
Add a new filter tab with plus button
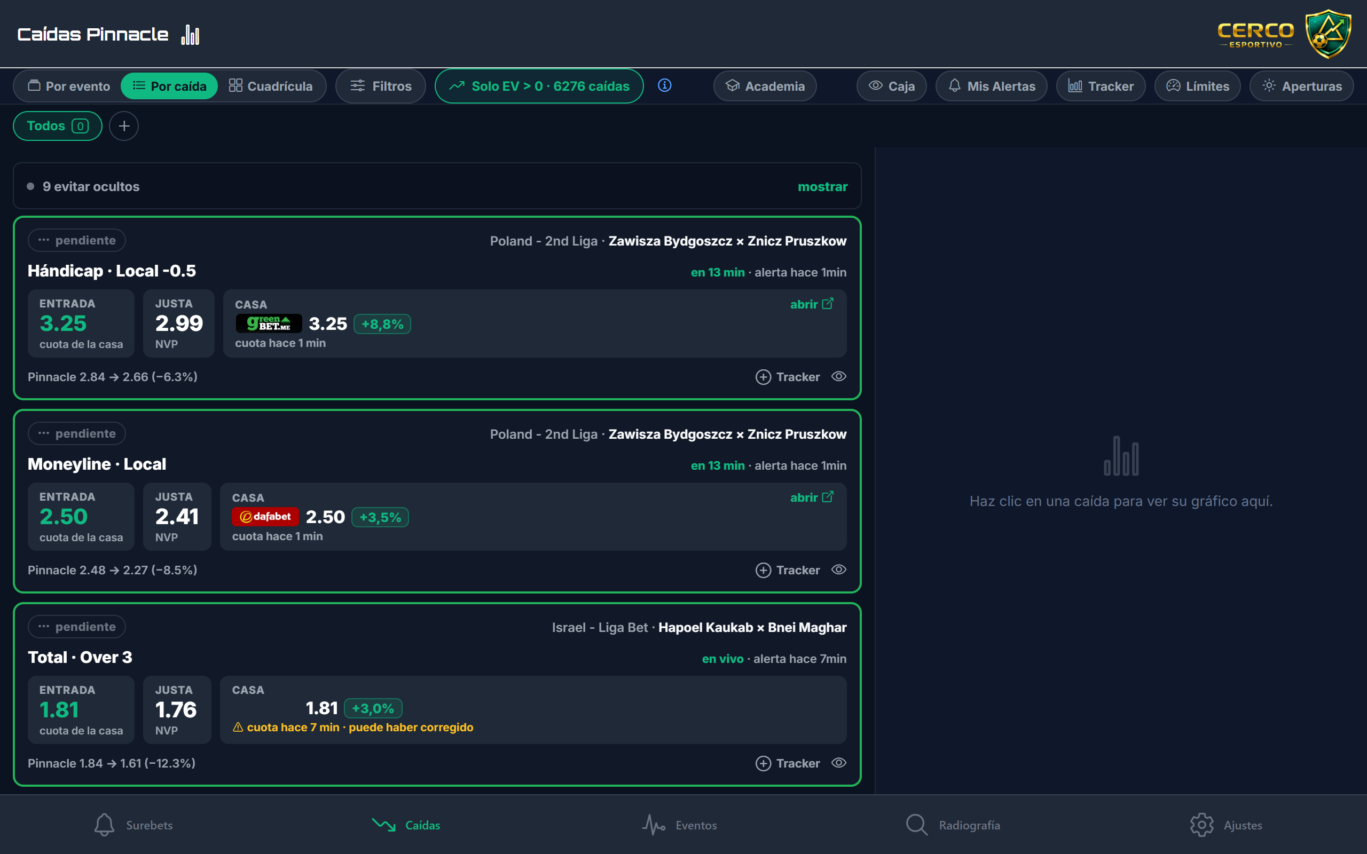click(x=124, y=126)
